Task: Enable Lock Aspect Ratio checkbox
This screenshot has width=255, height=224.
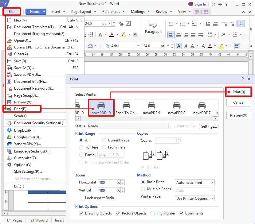Action: 81,198
